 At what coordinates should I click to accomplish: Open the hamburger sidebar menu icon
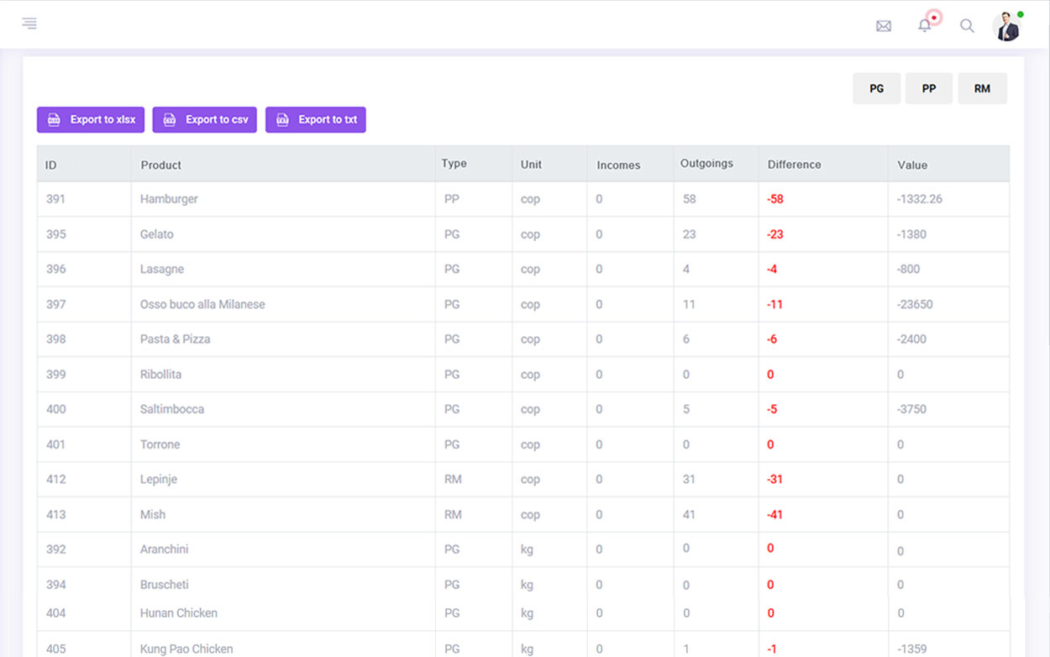(29, 24)
